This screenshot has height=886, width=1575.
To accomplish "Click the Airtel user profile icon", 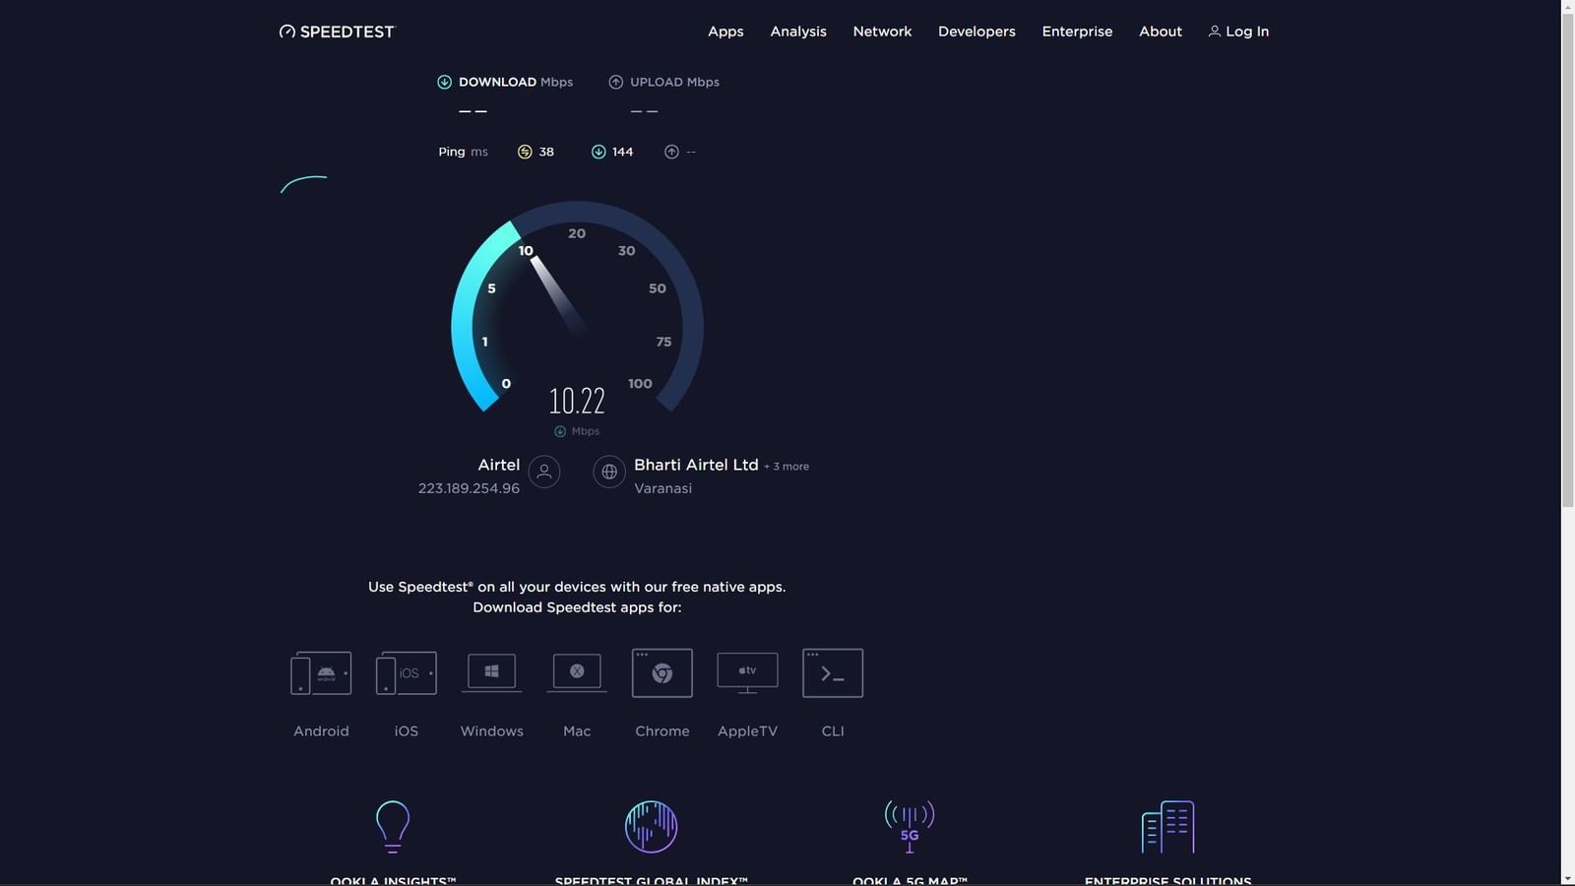I will pos(544,472).
